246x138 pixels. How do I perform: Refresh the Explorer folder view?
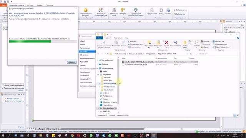coord(191,54)
